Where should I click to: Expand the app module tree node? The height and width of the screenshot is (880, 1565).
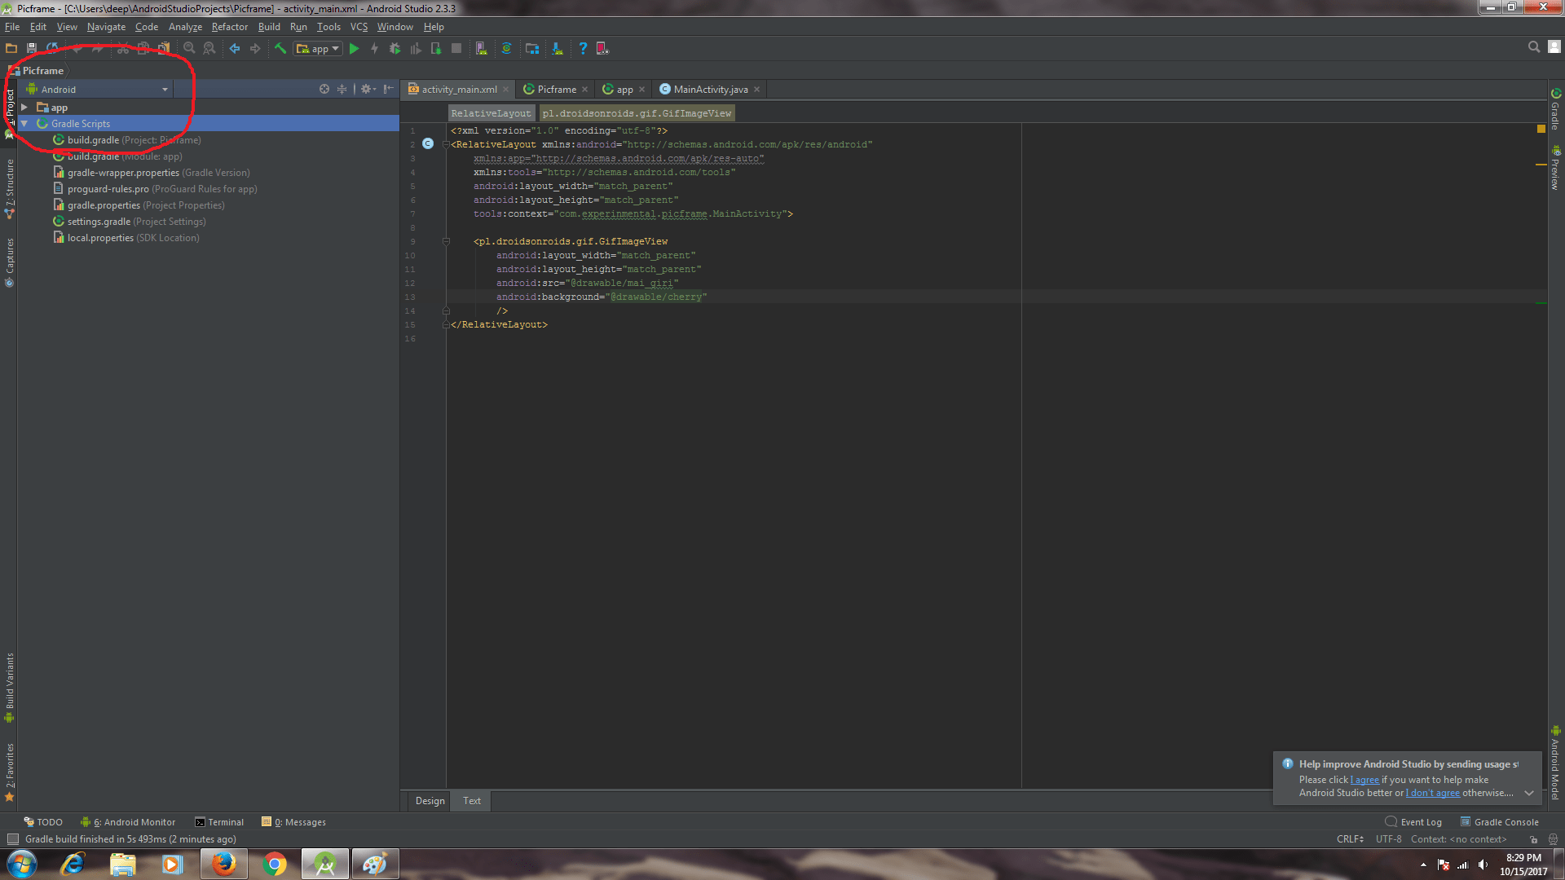pos(25,108)
